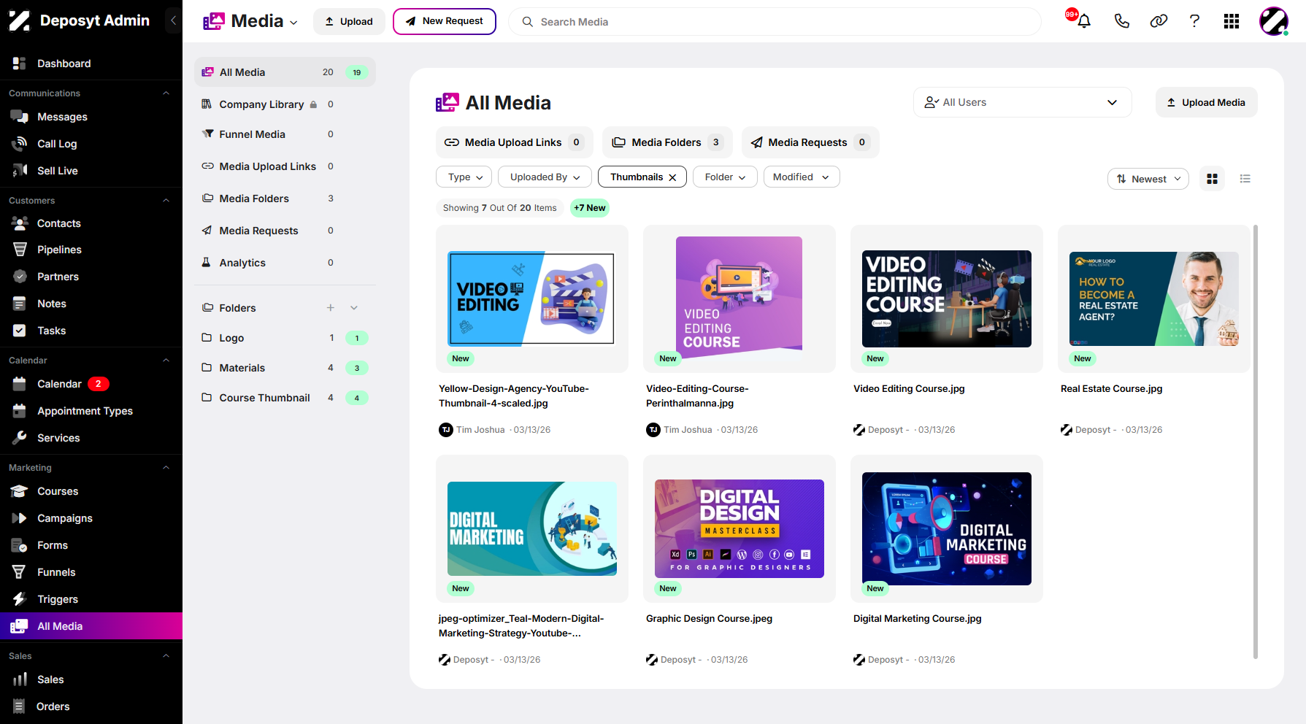
Task: Create a New Request
Action: point(444,21)
